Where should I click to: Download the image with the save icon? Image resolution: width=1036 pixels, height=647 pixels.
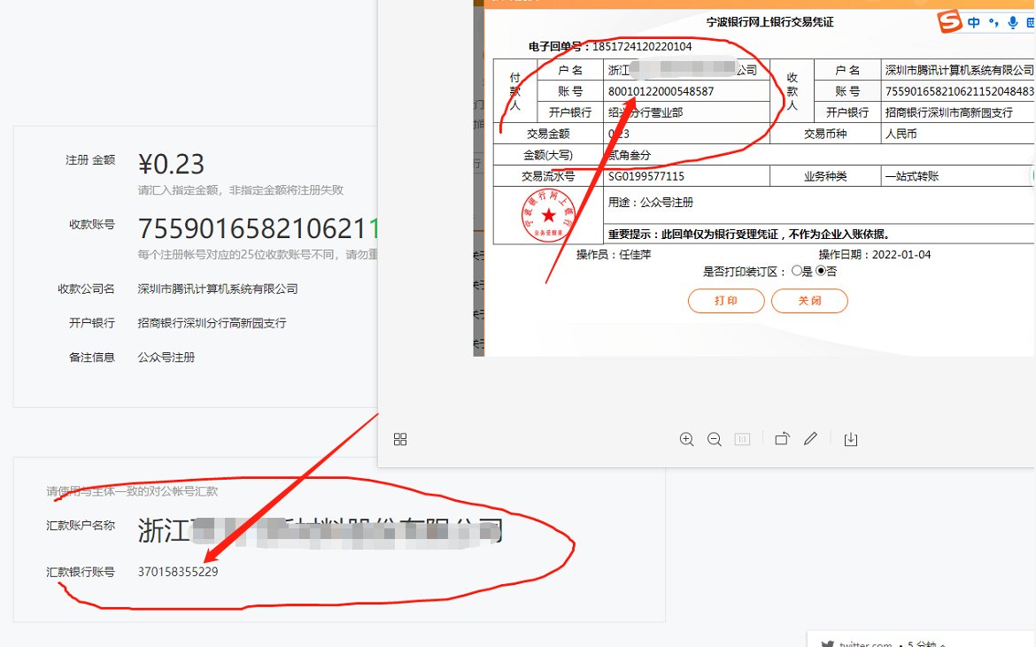coord(851,439)
